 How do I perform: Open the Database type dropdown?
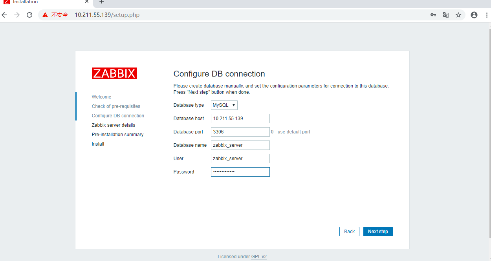224,105
